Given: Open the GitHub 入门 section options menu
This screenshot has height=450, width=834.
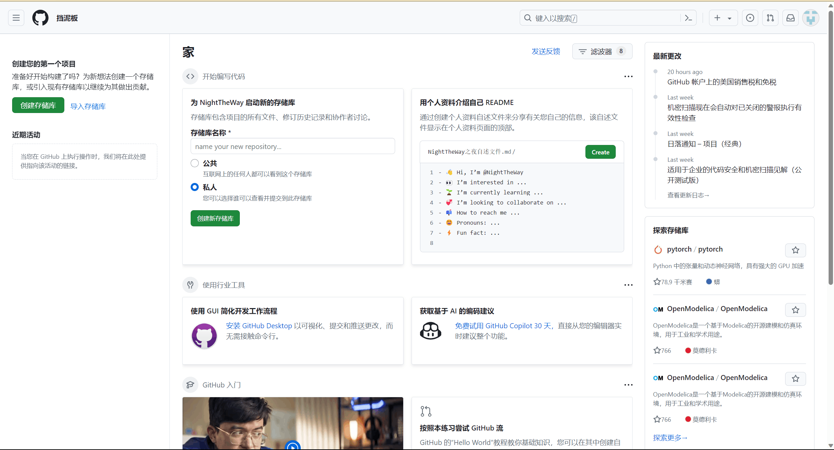Looking at the screenshot, I should [628, 385].
